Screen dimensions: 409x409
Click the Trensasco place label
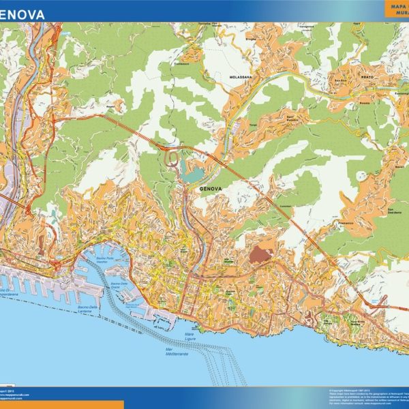point(181,63)
